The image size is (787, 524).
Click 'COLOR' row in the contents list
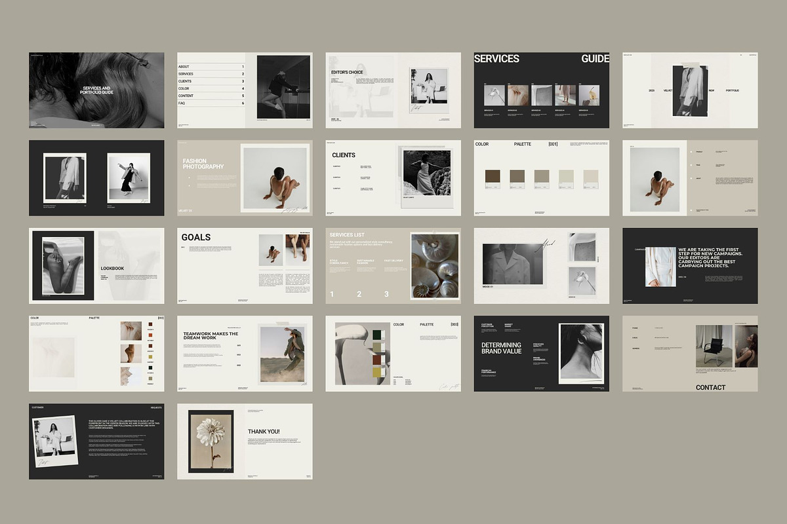click(211, 88)
